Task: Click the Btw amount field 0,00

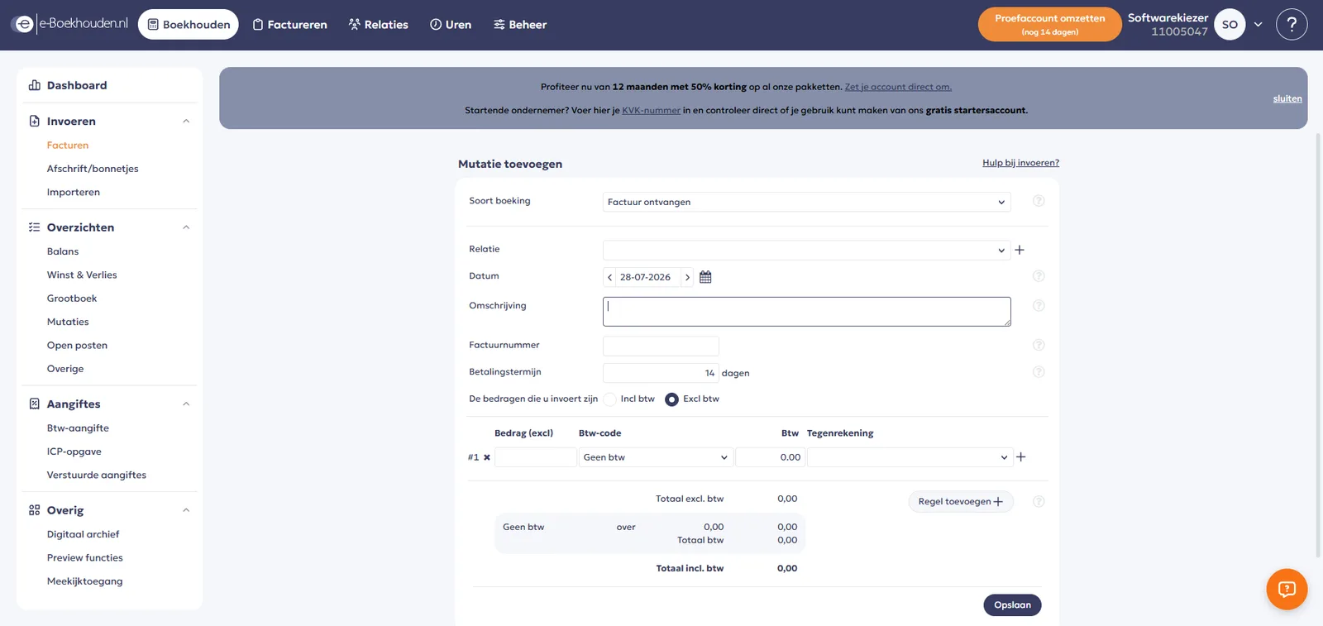Action: (770, 457)
